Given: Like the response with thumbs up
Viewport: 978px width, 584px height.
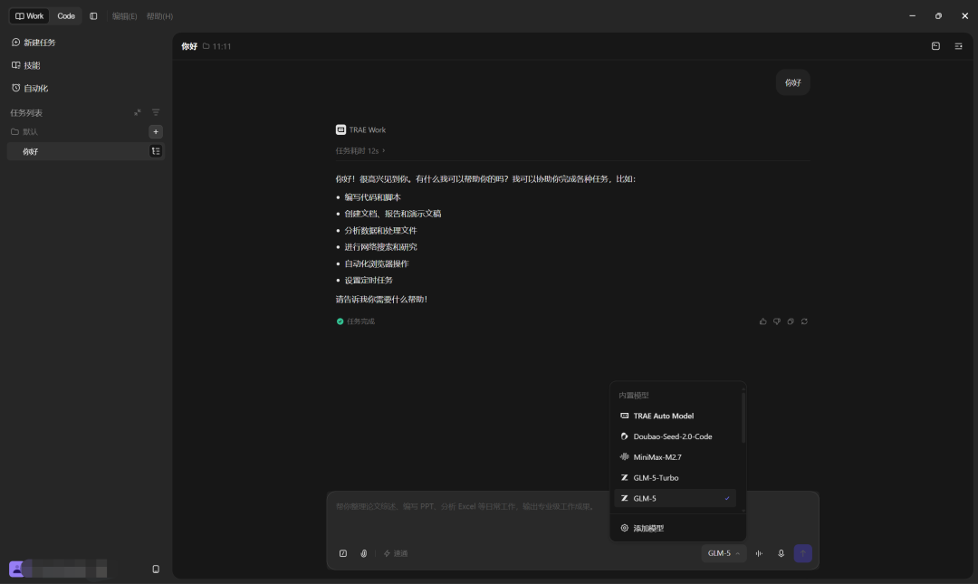Looking at the screenshot, I should pyautogui.click(x=762, y=321).
